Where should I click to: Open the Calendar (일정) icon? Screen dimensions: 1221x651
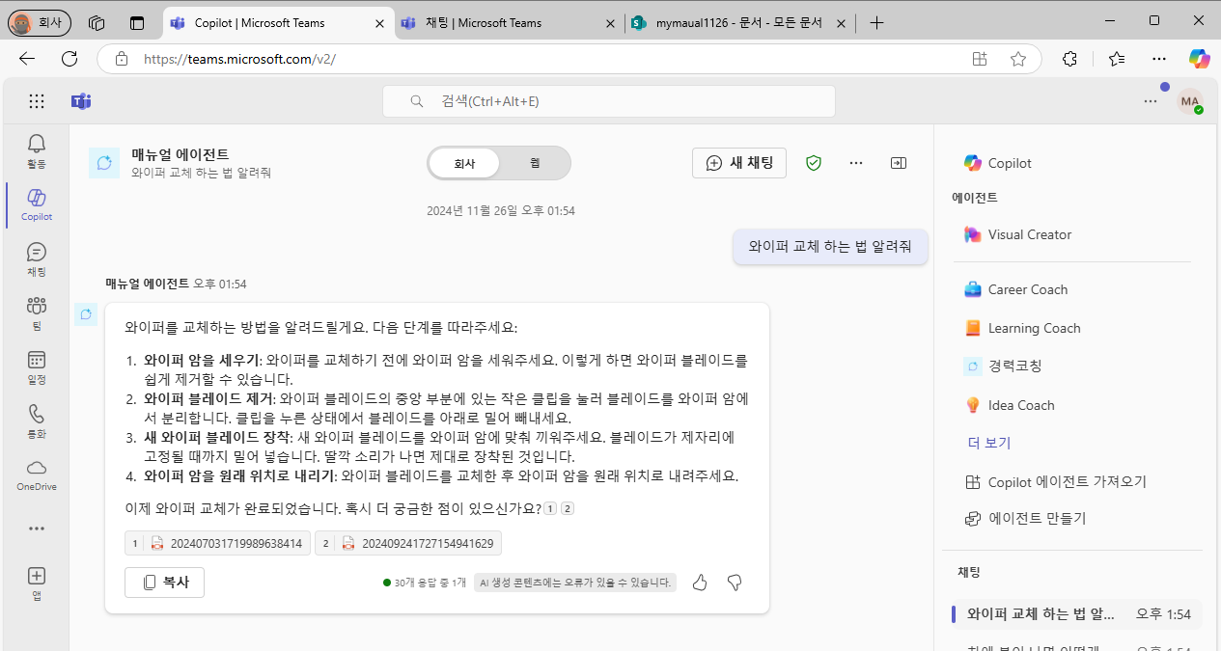click(x=36, y=367)
